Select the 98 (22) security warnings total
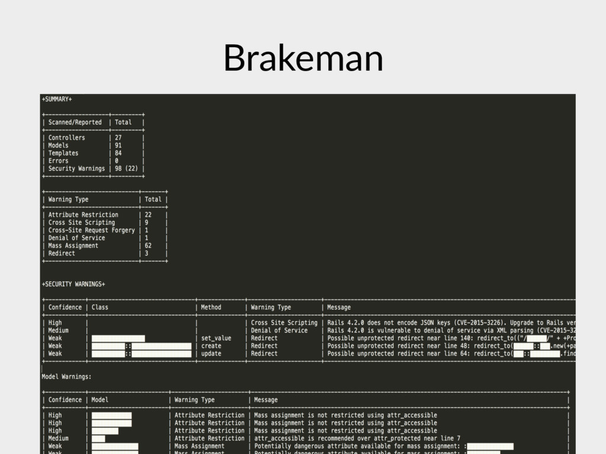The height and width of the screenshot is (454, 606). (x=126, y=168)
